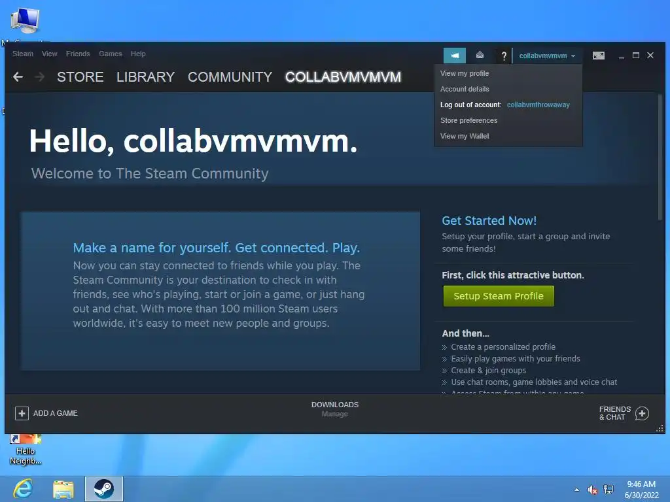Click the page vertical scrollbar

660,158
